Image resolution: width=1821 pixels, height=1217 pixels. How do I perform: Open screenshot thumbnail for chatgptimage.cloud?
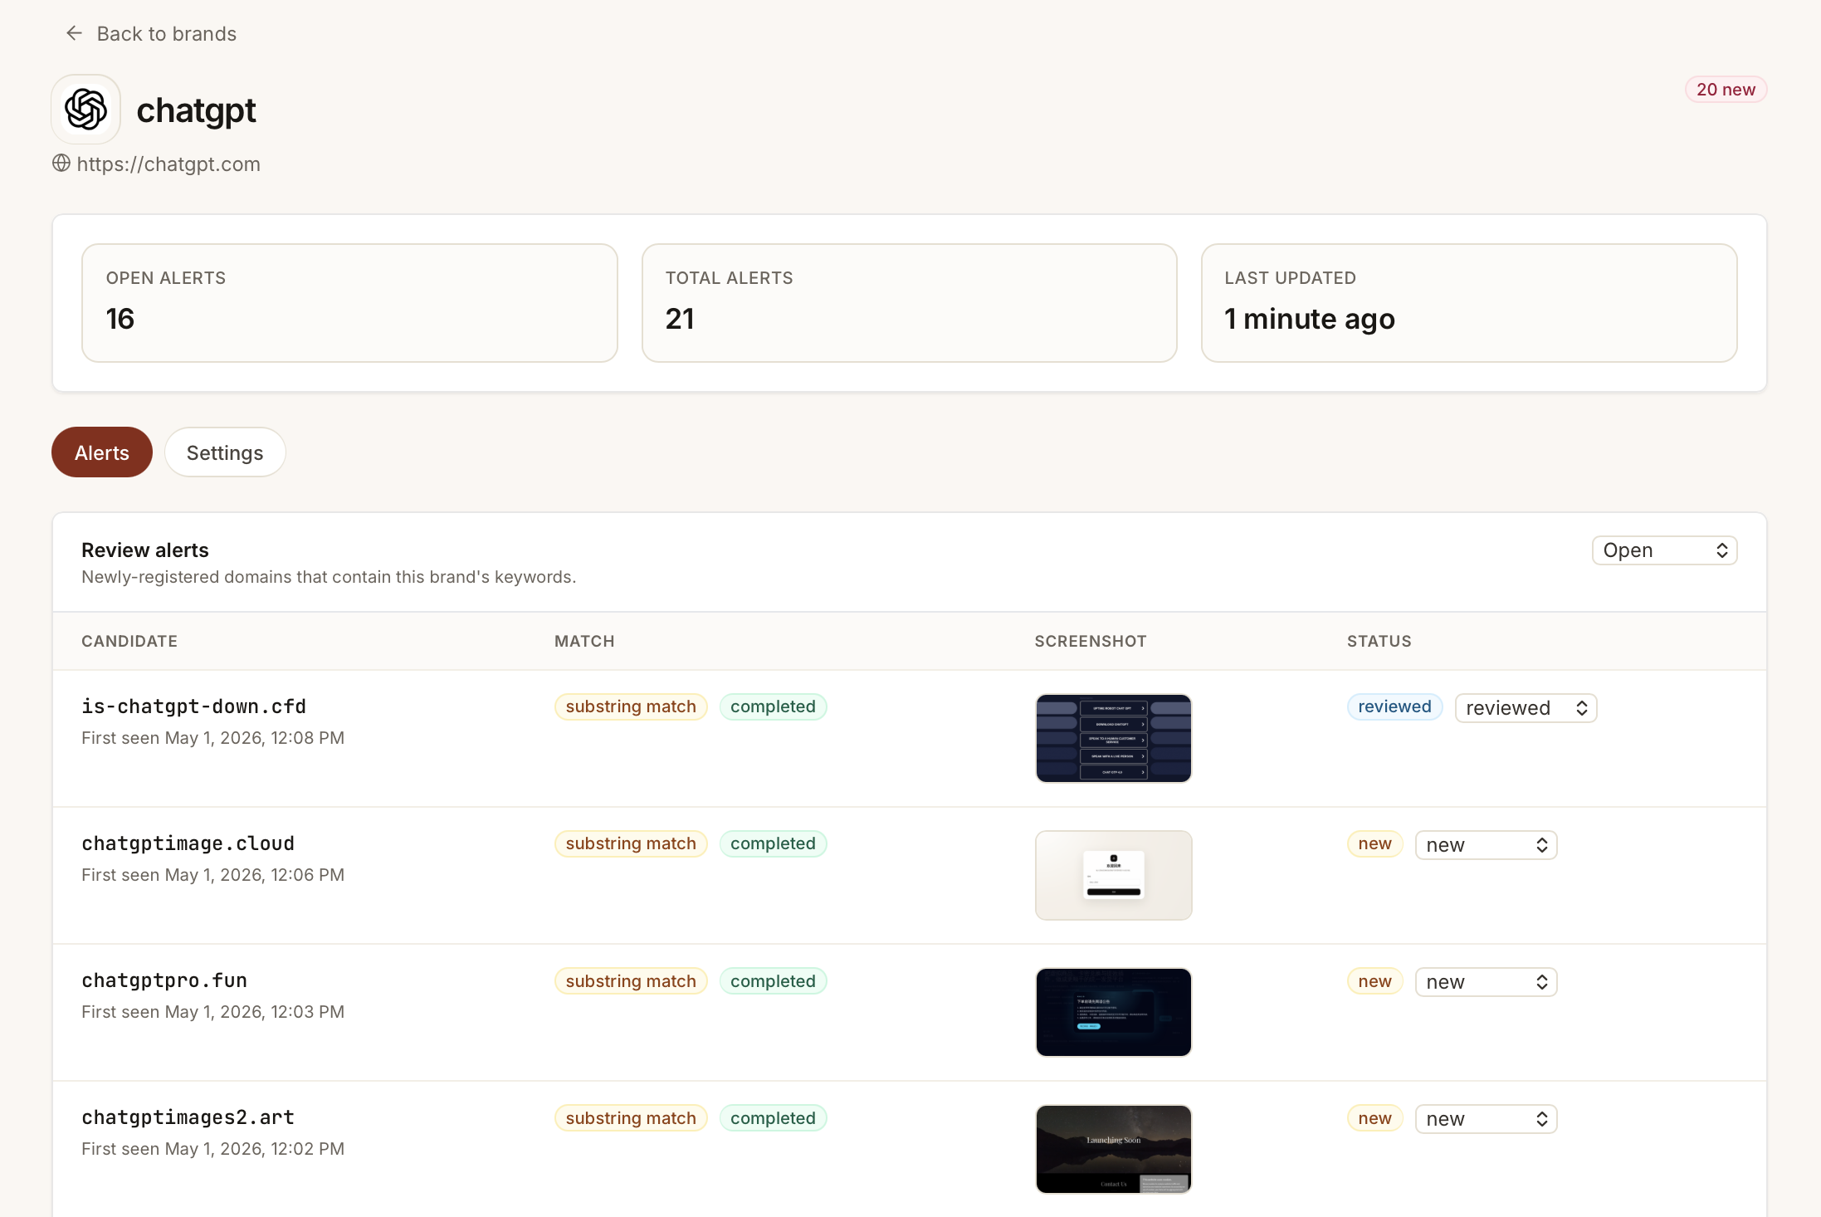click(x=1114, y=875)
